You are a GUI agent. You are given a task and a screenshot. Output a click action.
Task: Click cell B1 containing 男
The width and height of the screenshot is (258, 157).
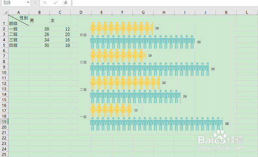pyautogui.click(x=39, y=20)
